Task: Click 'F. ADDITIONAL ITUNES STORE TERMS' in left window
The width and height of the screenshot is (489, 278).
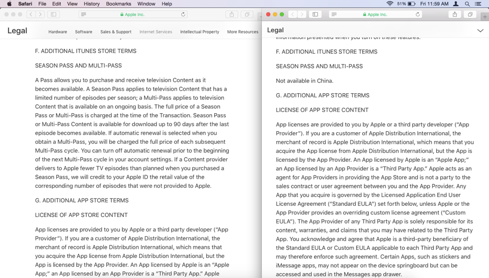Action: tap(86, 51)
